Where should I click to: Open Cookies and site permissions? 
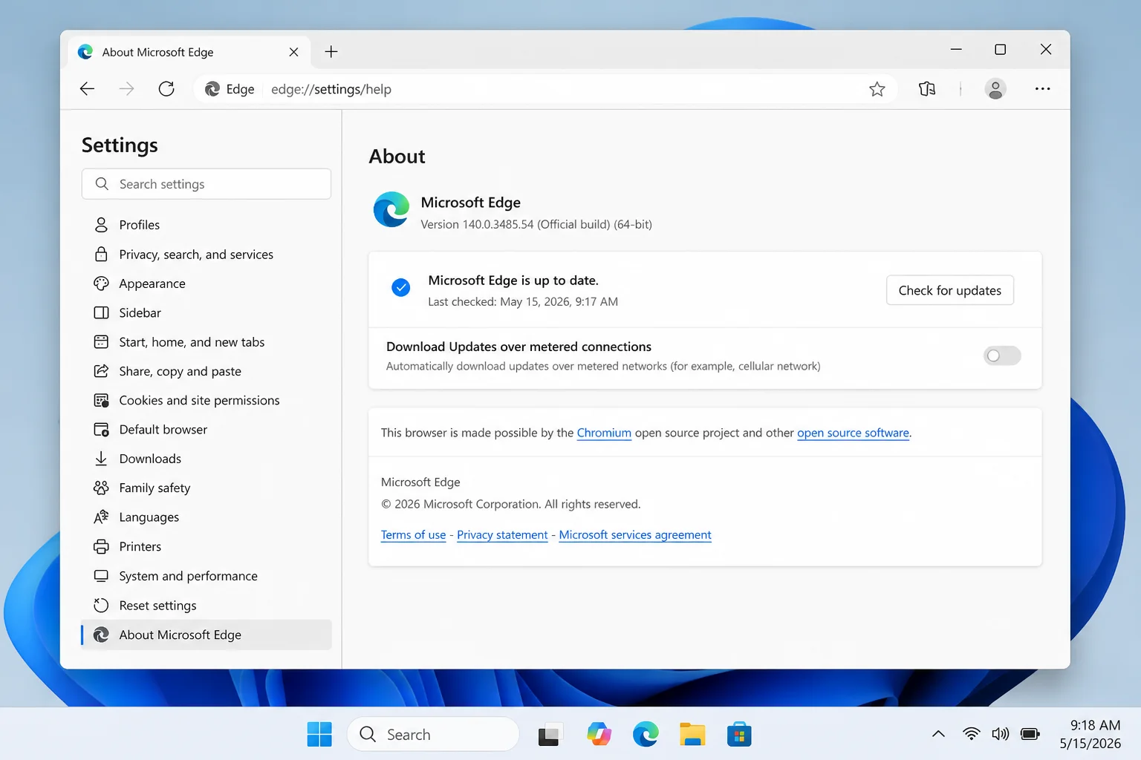coord(207,400)
